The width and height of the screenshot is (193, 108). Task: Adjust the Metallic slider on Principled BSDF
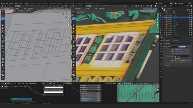pos(91,85)
